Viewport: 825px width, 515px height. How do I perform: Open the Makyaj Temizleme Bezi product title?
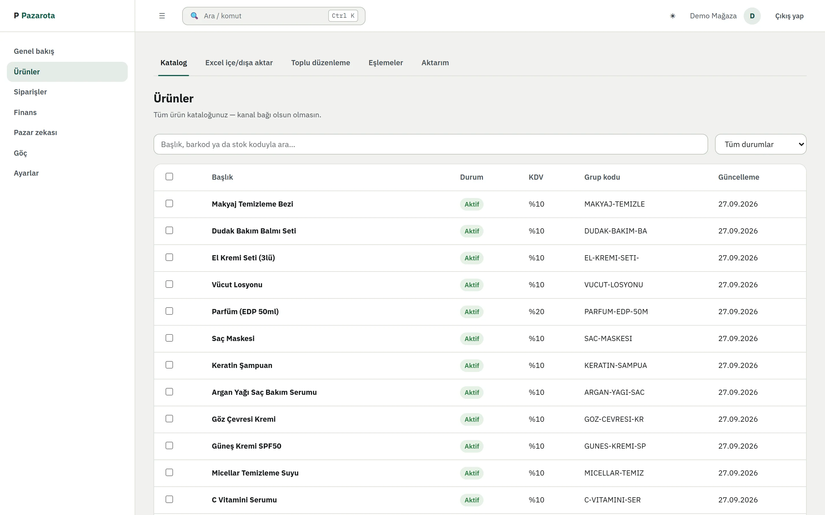pos(252,204)
